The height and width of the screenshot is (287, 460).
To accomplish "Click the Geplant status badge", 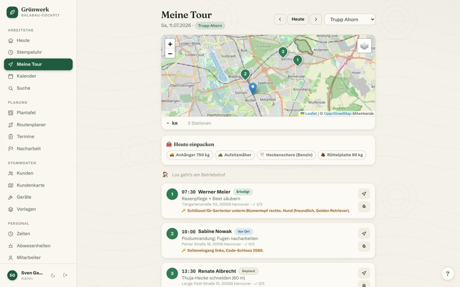I will point(248,271).
